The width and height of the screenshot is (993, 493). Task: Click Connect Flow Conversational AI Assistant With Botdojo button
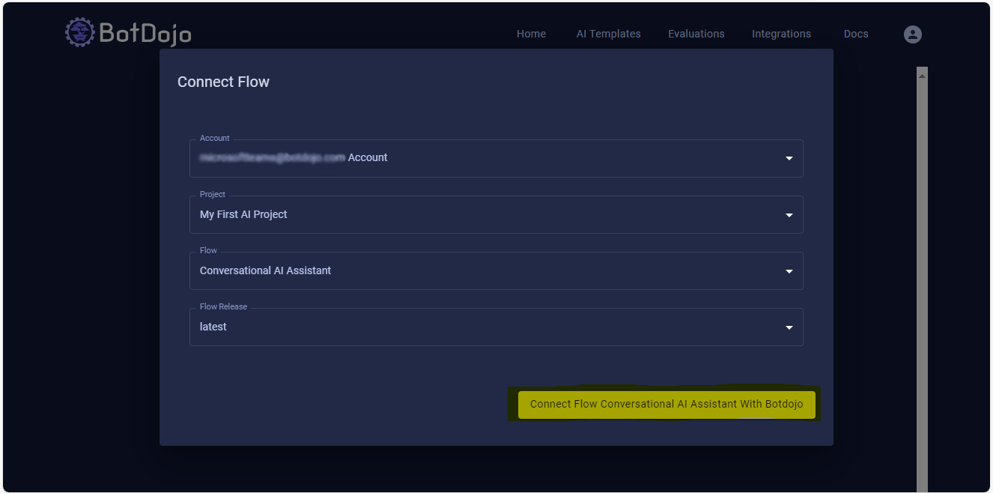(x=666, y=404)
